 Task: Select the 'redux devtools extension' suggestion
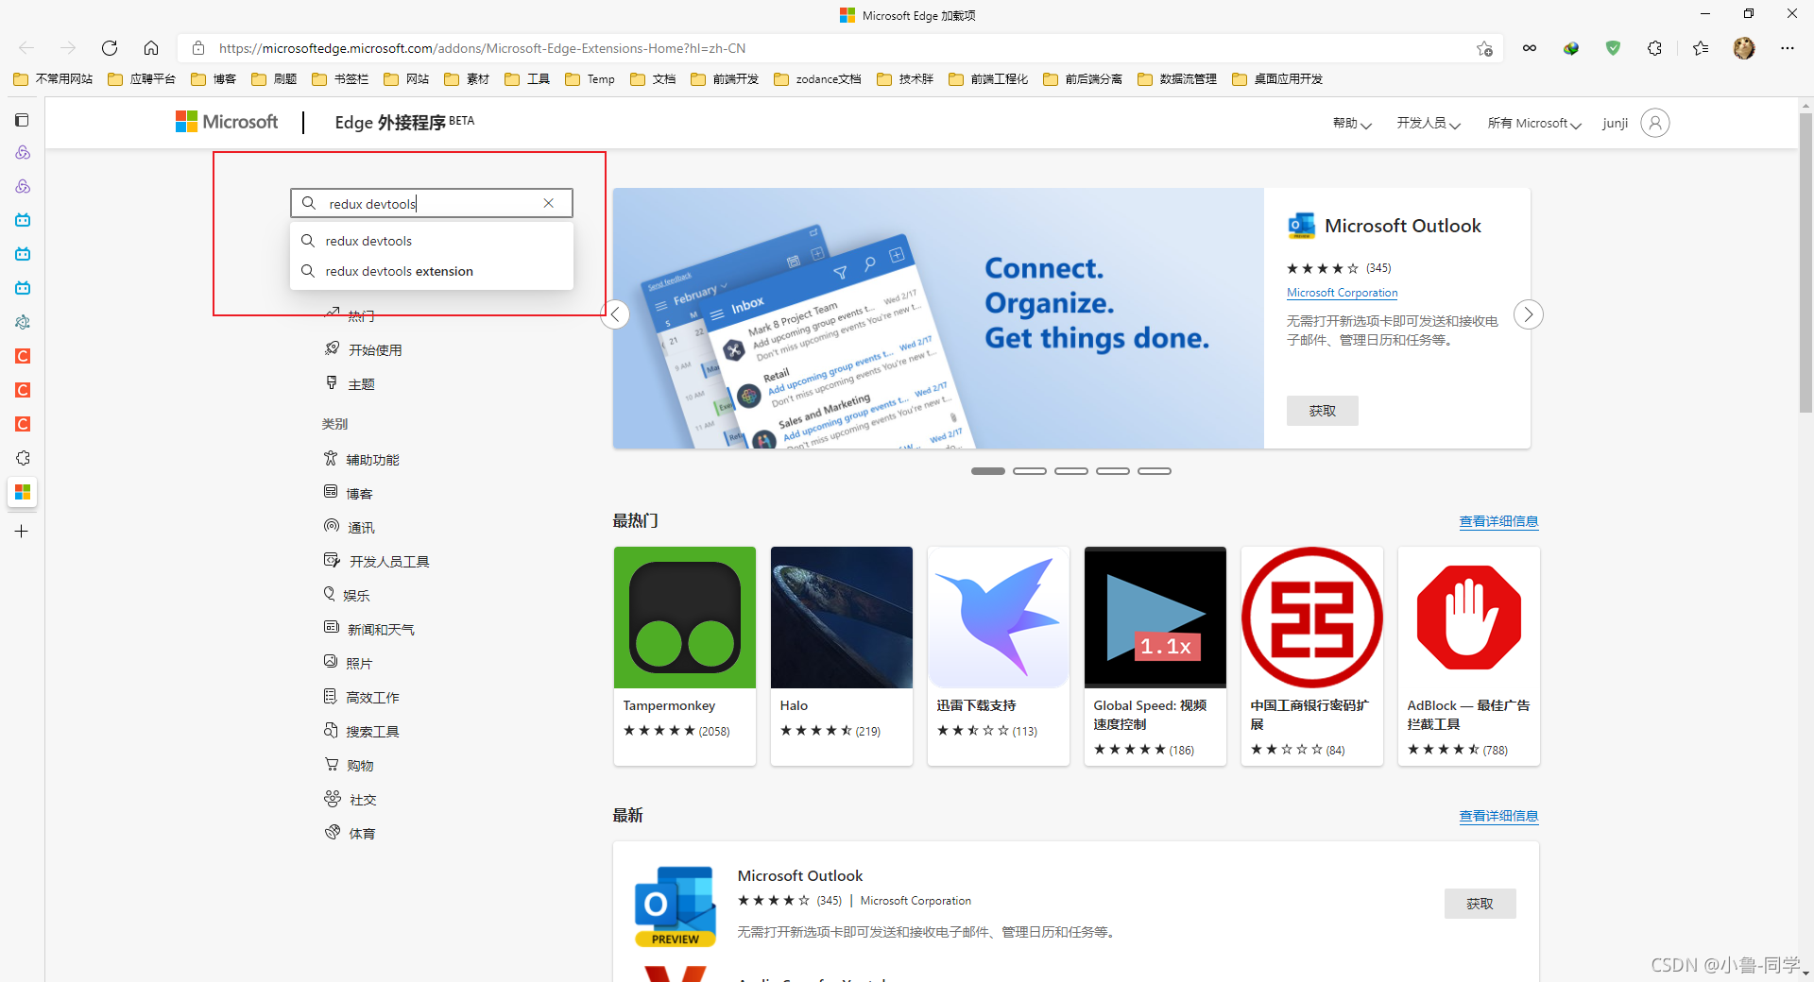[x=432, y=271]
